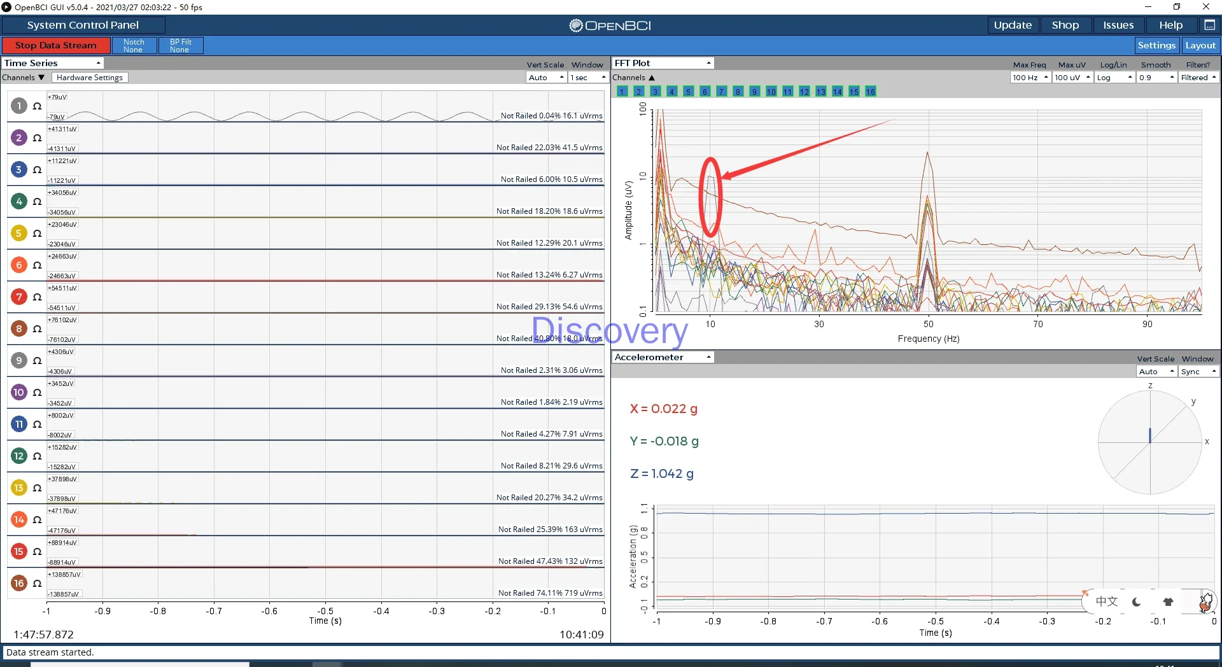Image resolution: width=1222 pixels, height=667 pixels.
Task: Open Hardware Settings in Time Series
Action: pos(90,77)
